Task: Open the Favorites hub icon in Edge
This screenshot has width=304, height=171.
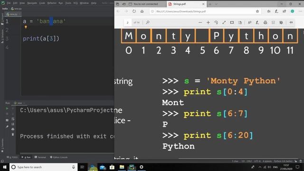Action: tap(269, 11)
